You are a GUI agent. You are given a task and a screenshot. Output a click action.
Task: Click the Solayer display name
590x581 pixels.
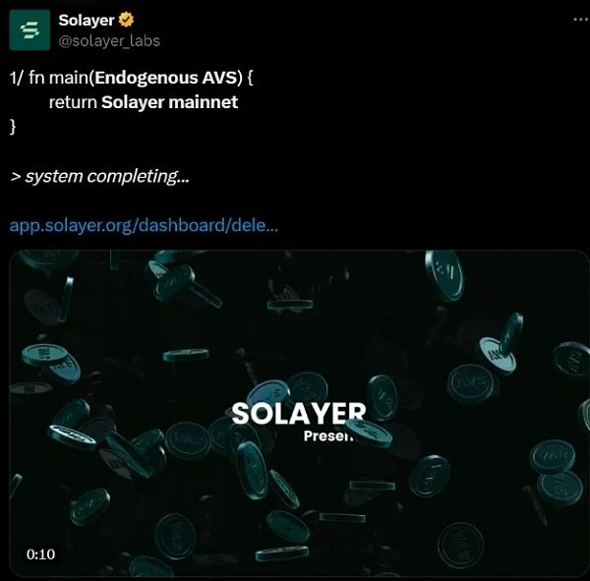click(x=87, y=21)
